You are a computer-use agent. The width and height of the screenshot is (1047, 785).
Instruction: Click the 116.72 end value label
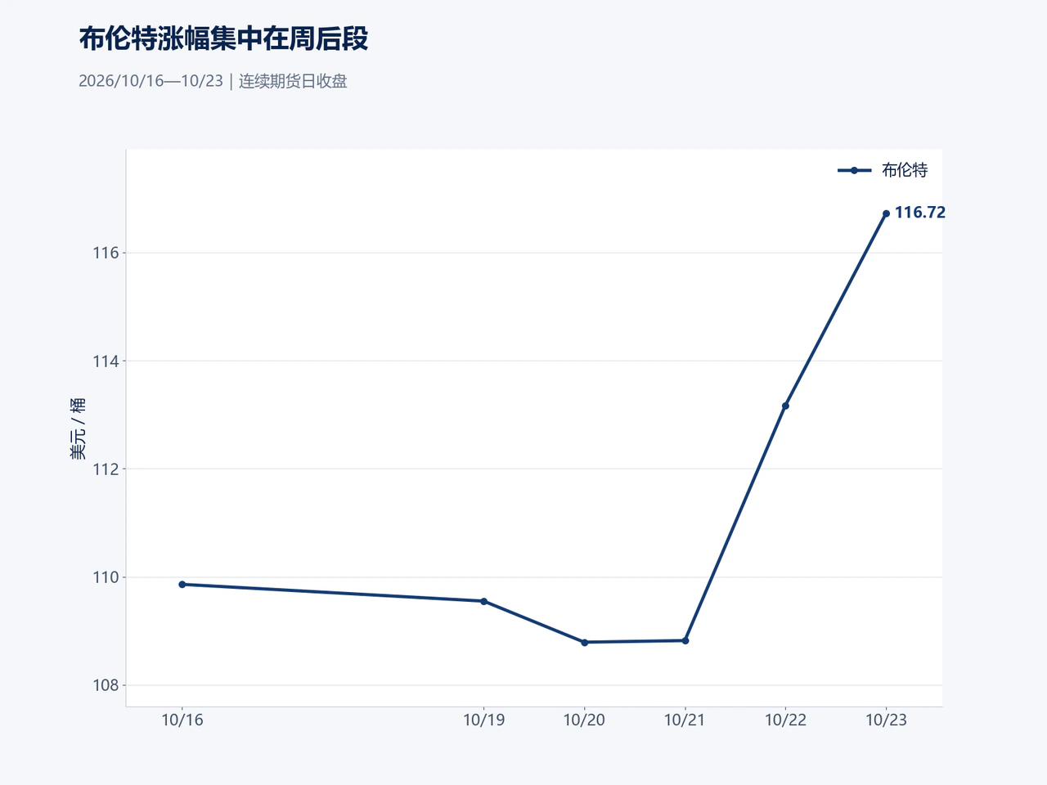[920, 213]
